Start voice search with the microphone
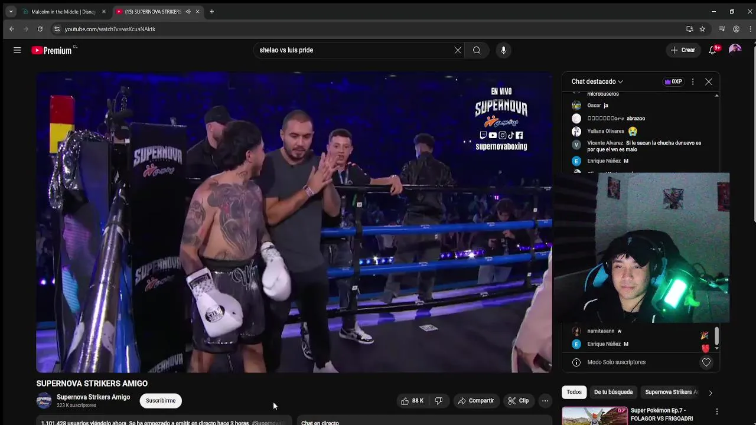 503,50
